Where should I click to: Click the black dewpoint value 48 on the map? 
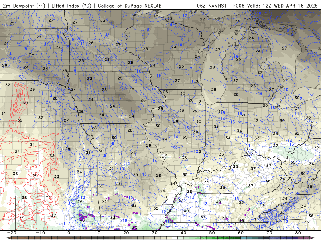coord(82,220)
